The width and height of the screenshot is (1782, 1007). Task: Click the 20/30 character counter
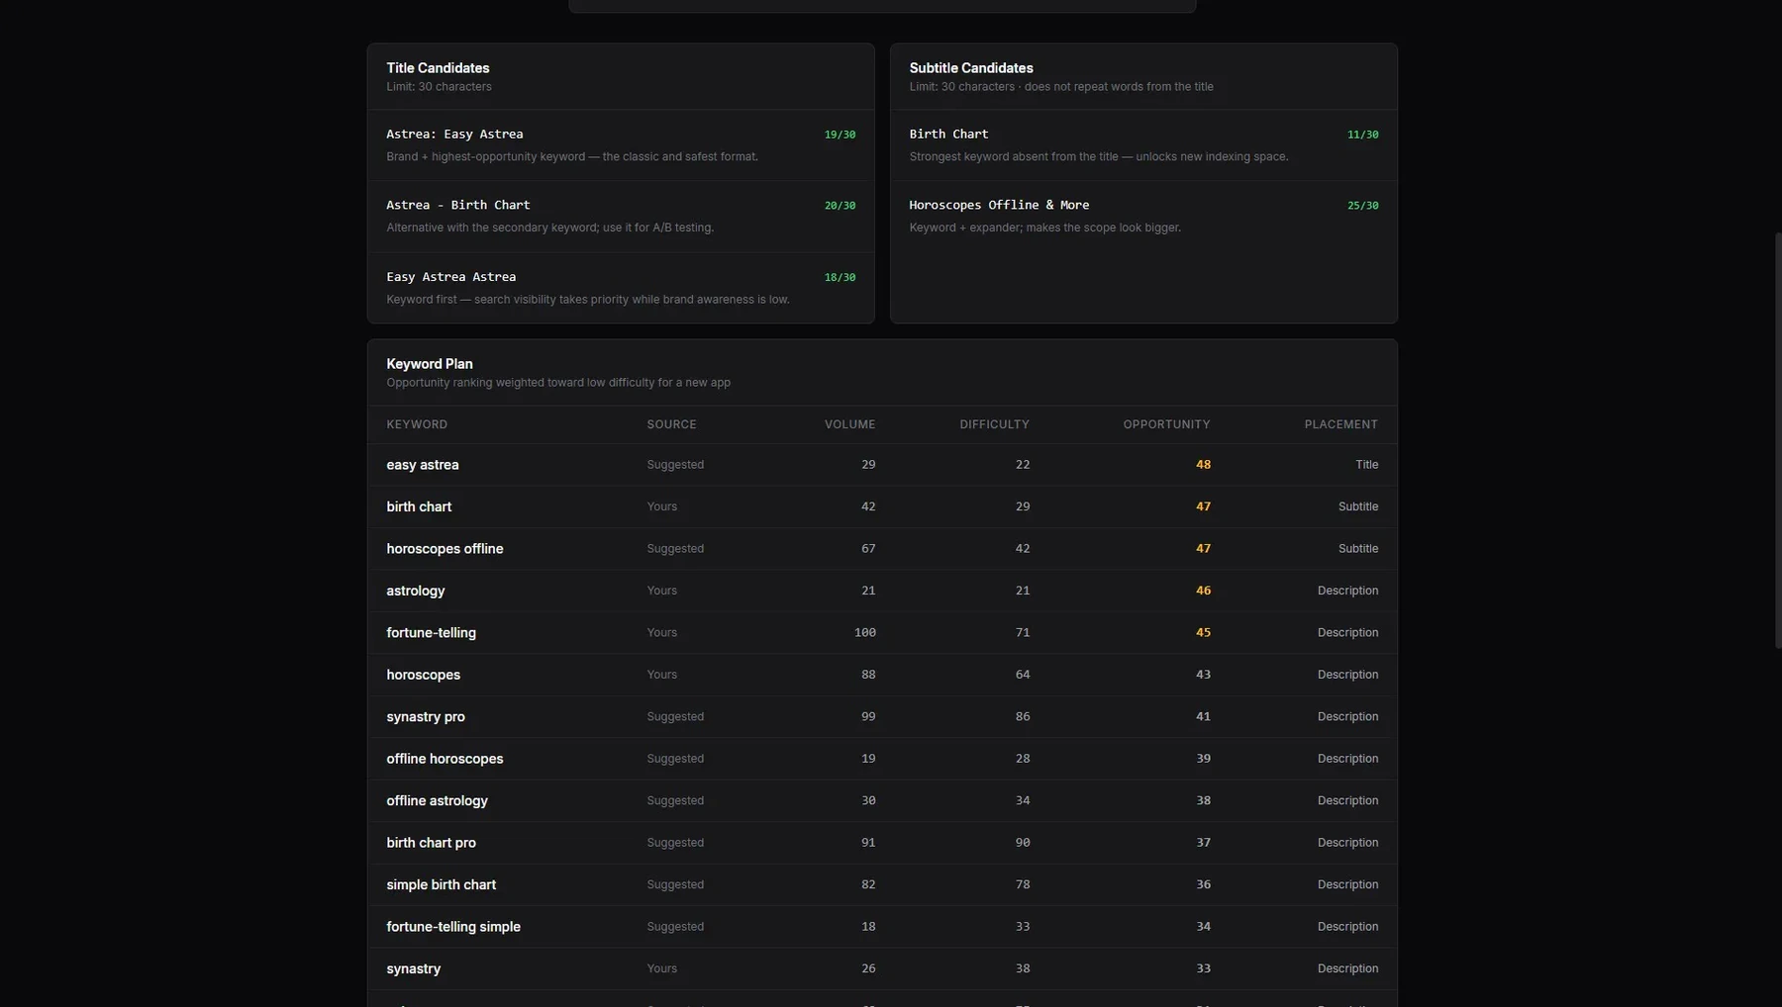click(840, 206)
